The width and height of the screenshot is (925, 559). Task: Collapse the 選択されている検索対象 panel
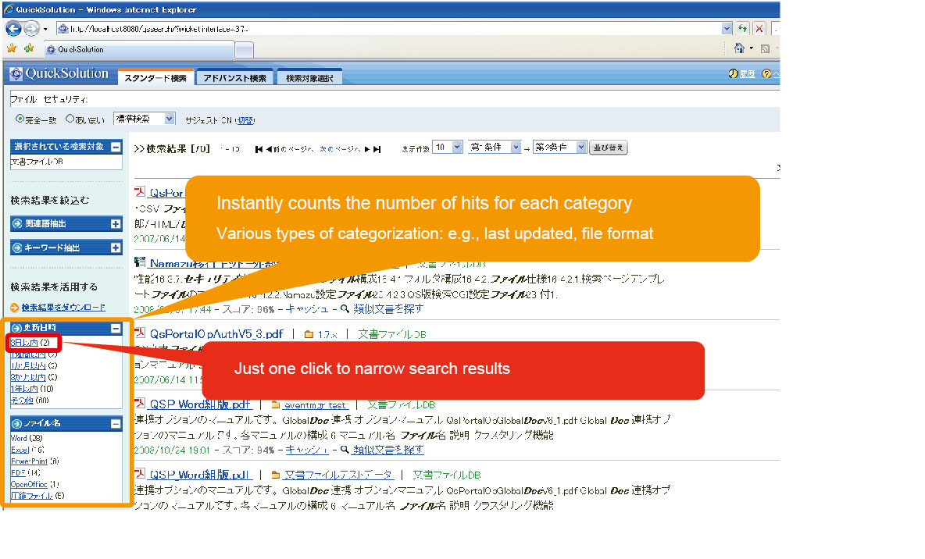click(x=116, y=147)
